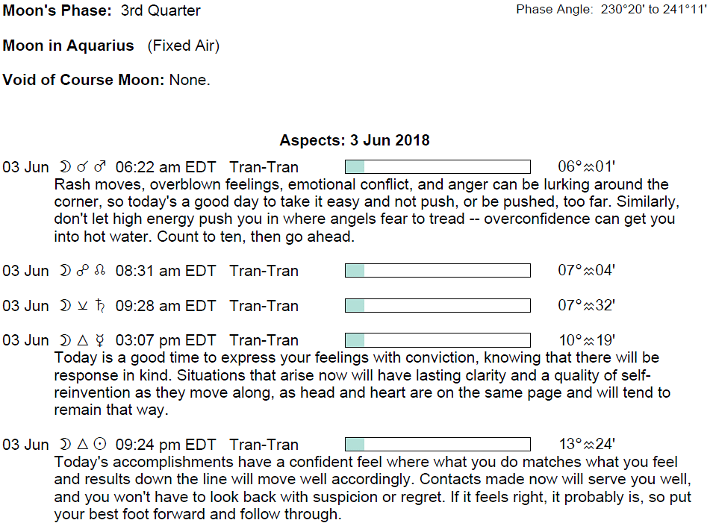
Task: Click the conjunction symbol in the Moon-Mars aspect
Action: pyautogui.click(x=83, y=167)
